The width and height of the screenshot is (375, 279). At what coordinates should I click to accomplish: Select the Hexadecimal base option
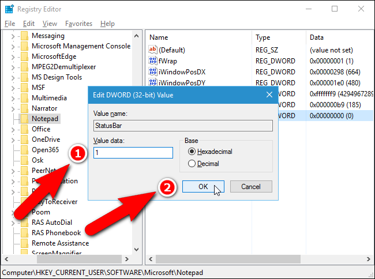[x=192, y=152]
